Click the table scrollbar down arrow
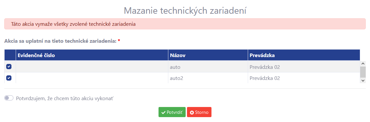The image size is (370, 122). [x=363, y=81]
